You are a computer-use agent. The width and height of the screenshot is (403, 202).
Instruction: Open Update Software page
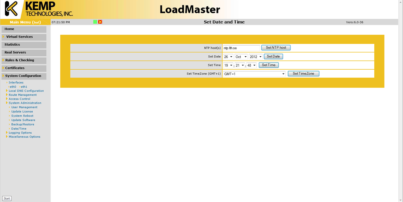[x=23, y=120]
